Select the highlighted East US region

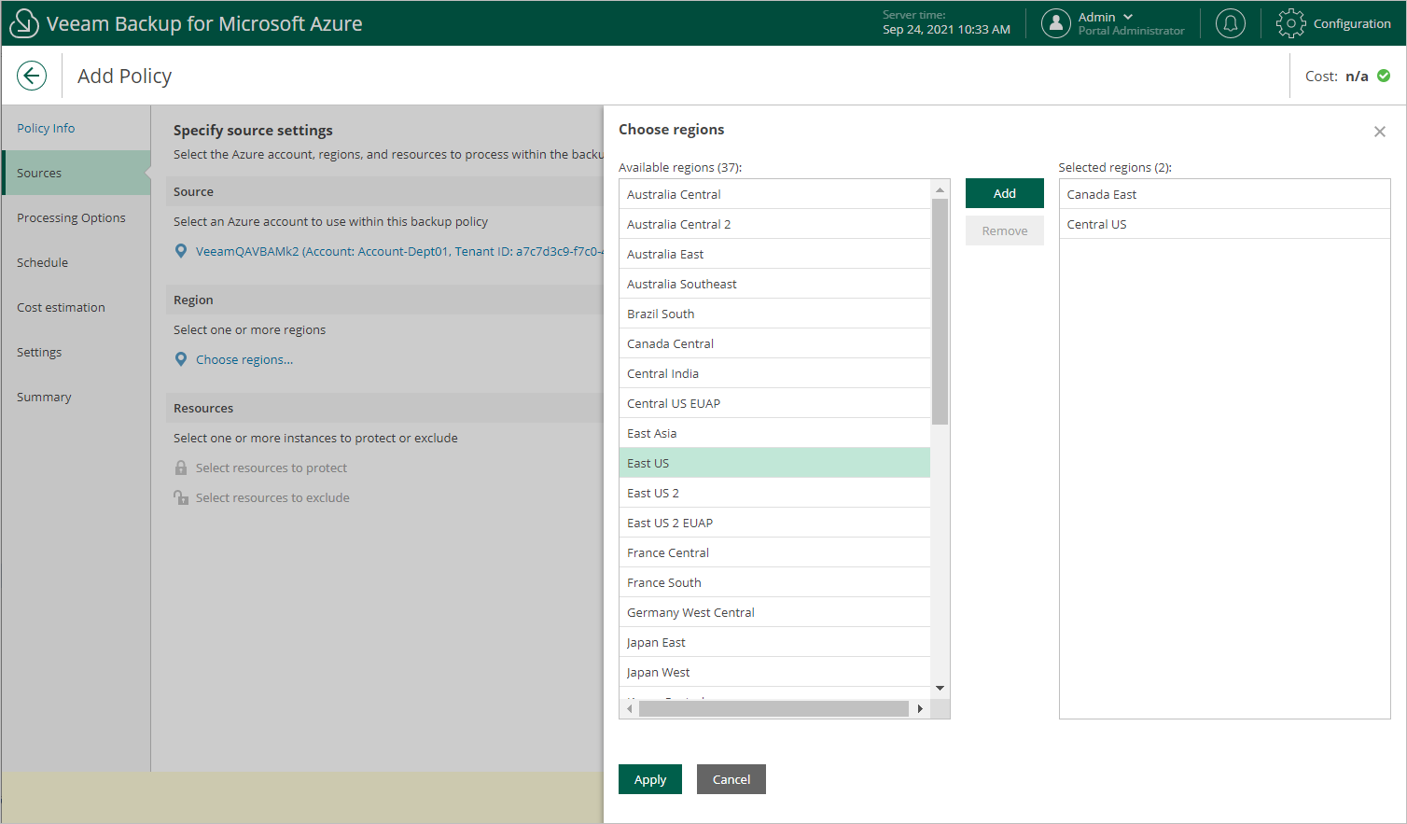[x=775, y=463]
